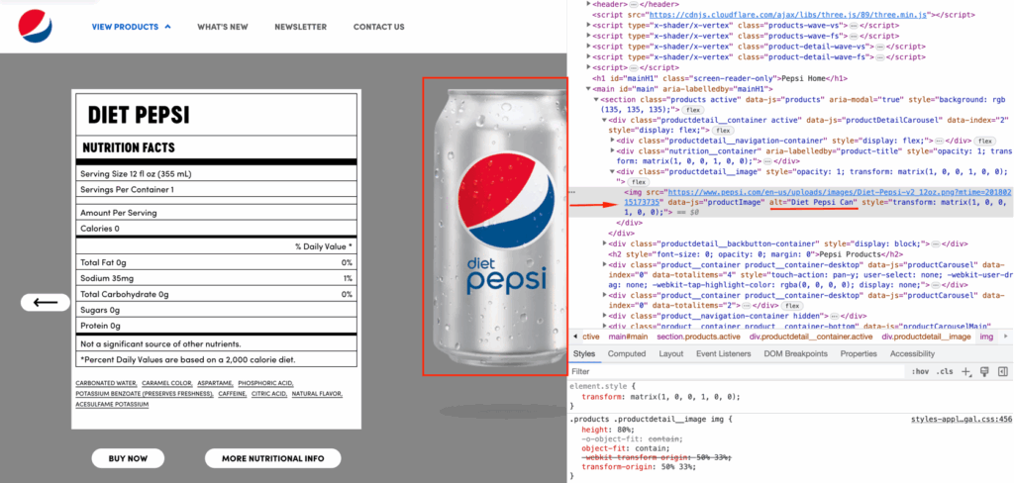Click CONTACT US in site navigation
Image resolution: width=1014 pixels, height=483 pixels.
point(379,27)
